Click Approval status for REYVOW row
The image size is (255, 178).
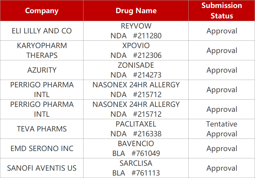(x=222, y=31)
